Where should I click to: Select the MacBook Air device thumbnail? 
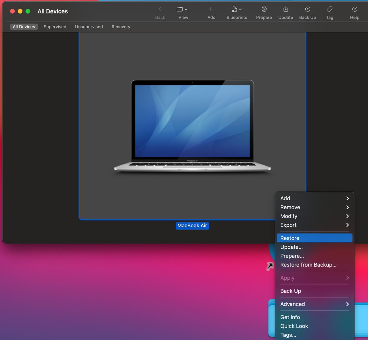tap(192, 126)
